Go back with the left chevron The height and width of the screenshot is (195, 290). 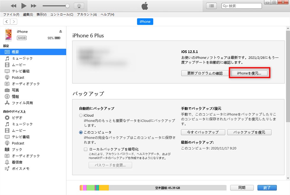(x=7, y=22)
